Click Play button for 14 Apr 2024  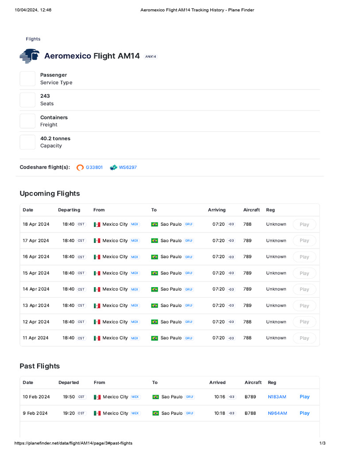tap(305, 289)
